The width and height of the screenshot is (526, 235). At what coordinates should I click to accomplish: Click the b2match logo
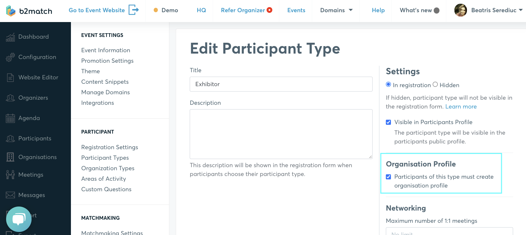pos(29,11)
